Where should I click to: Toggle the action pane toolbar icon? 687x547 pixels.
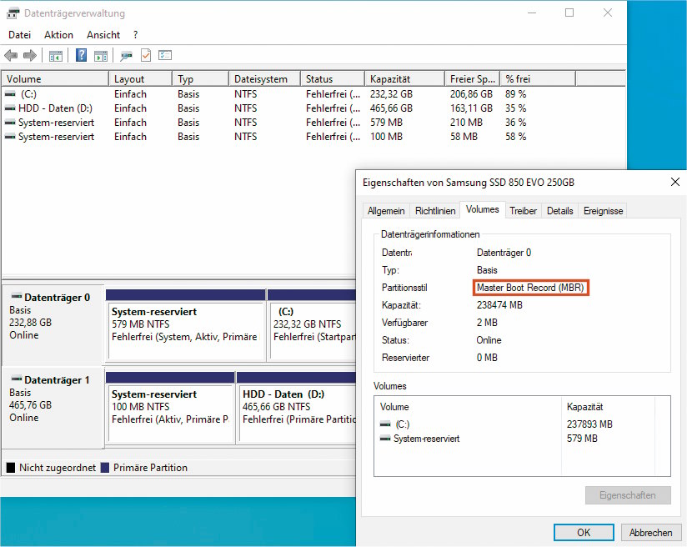point(101,56)
